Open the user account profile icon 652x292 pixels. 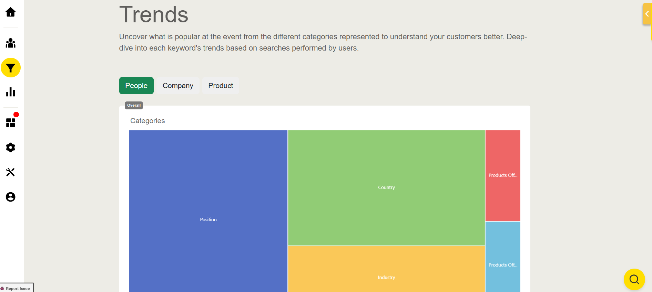[x=11, y=197]
